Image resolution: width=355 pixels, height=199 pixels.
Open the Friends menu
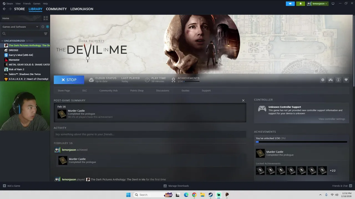(27, 4)
